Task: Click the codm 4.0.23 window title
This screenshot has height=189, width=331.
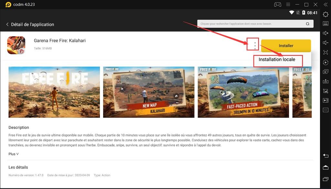Action: tap(24, 5)
